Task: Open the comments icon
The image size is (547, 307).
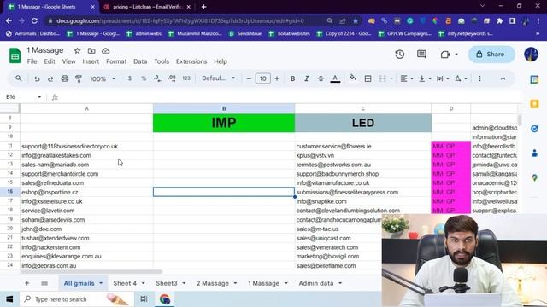Action: click(x=421, y=55)
